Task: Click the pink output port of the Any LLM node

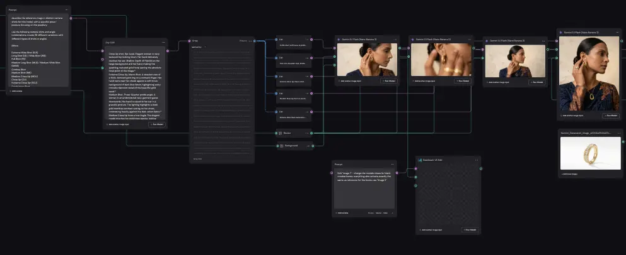Action: click(x=168, y=51)
